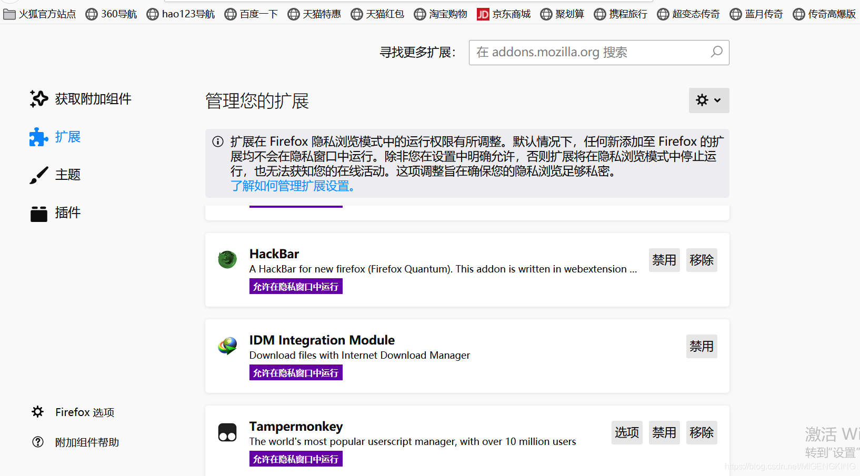Open the 聚划算 bookmark
The height and width of the screenshot is (476, 860).
click(x=562, y=14)
